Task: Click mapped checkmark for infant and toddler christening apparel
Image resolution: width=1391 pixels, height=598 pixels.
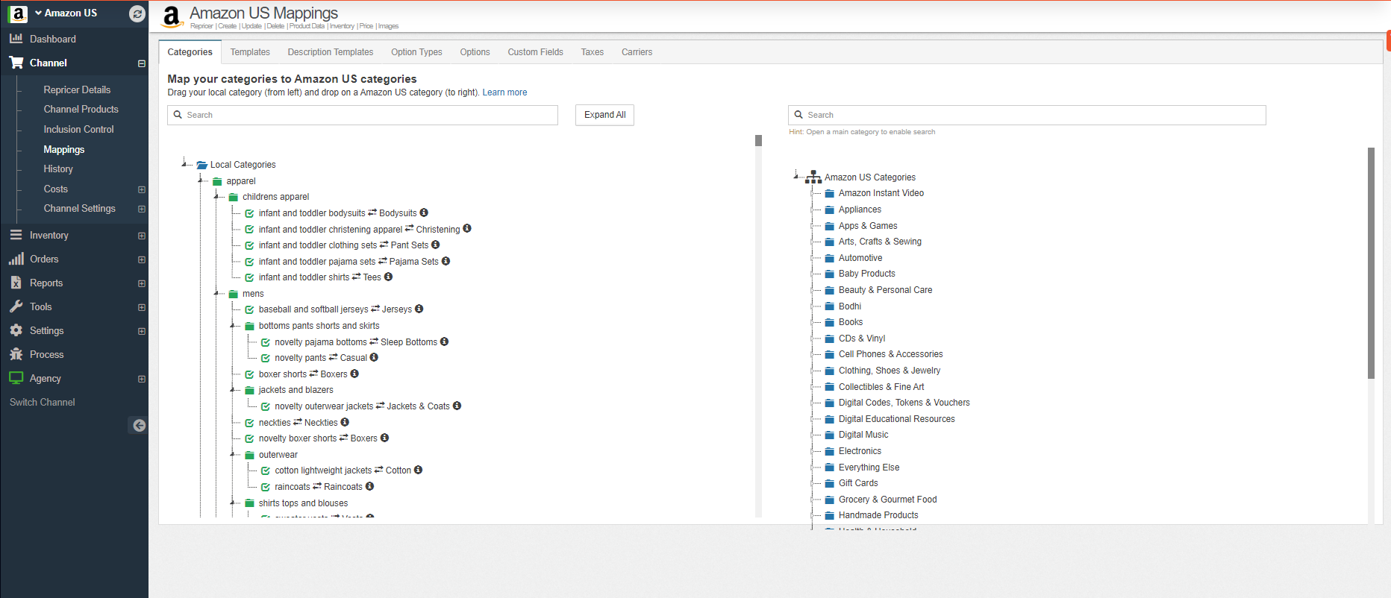Action: coord(249,230)
